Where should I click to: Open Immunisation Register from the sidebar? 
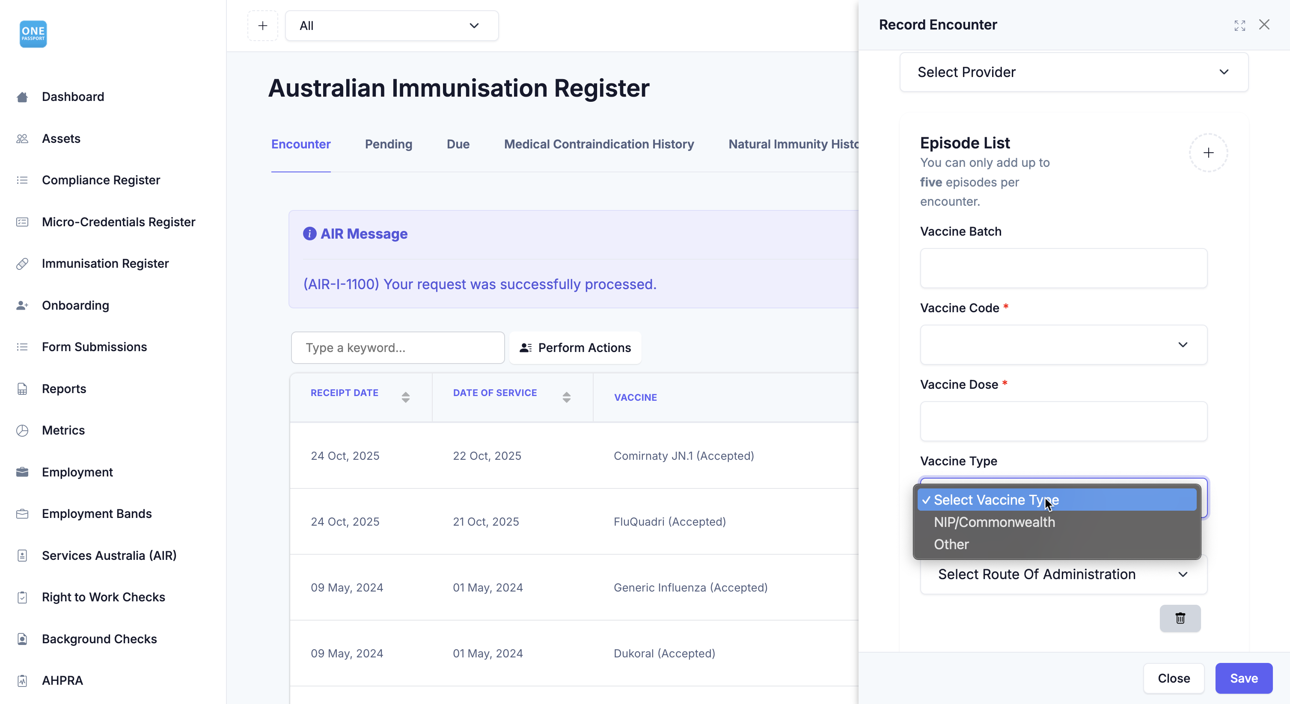(105, 263)
